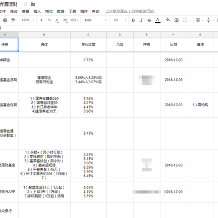218x218 pixels.
Task: Select column C header
Action: coord(88,35)
